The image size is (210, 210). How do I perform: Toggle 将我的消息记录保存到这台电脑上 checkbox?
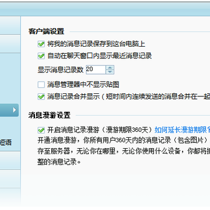click(41, 44)
